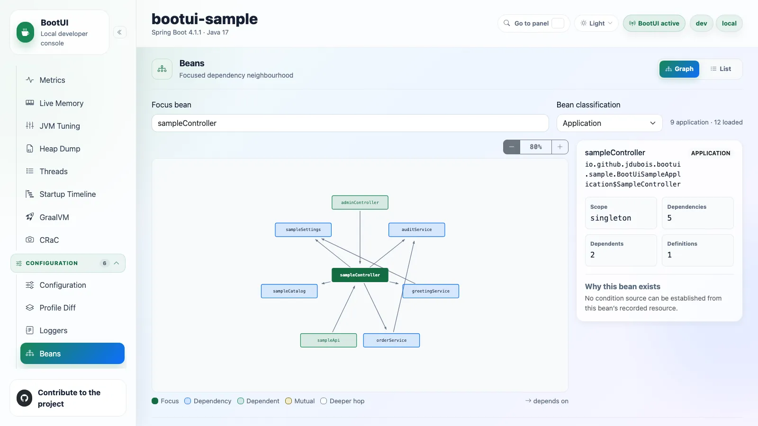Click the Beans panel header icon

(x=162, y=69)
